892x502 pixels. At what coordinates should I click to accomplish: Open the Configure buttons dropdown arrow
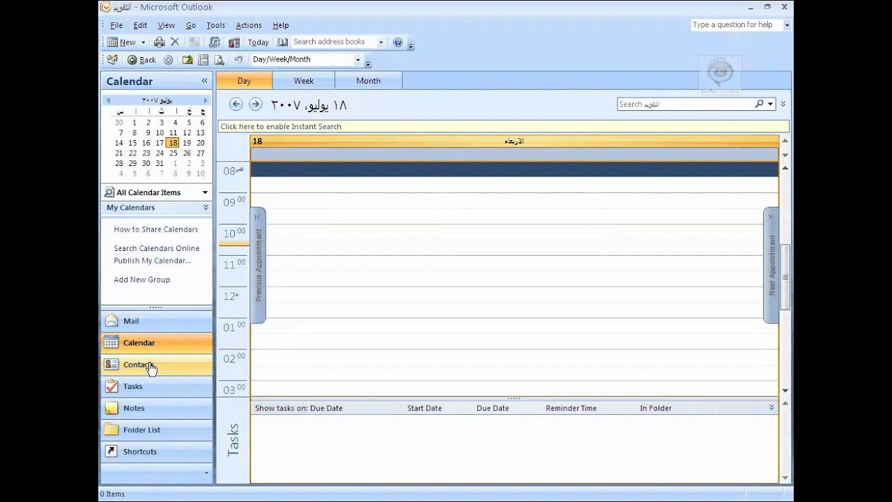(206, 473)
